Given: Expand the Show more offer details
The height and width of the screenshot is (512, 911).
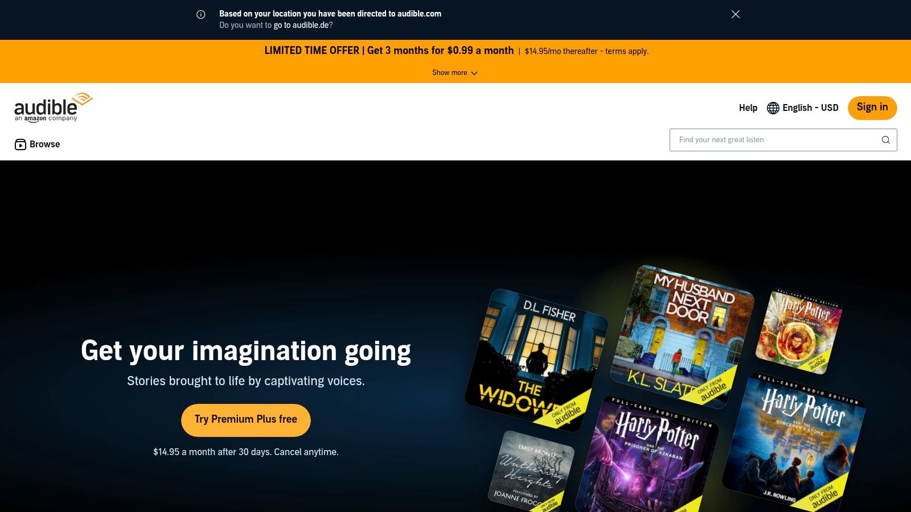Looking at the screenshot, I should (454, 72).
